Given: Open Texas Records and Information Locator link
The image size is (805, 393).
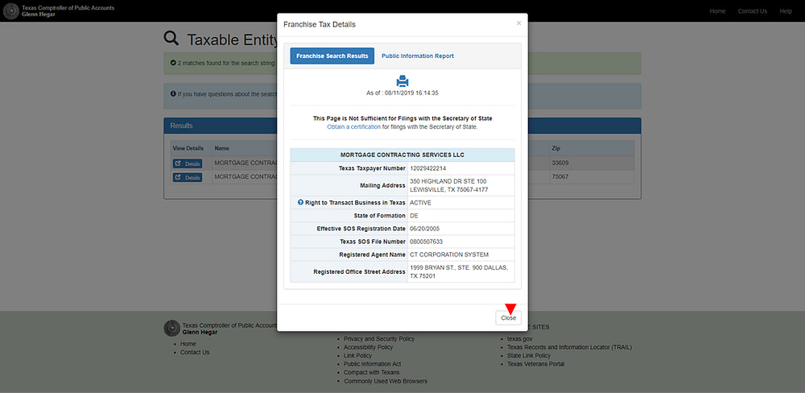Looking at the screenshot, I should [569, 347].
